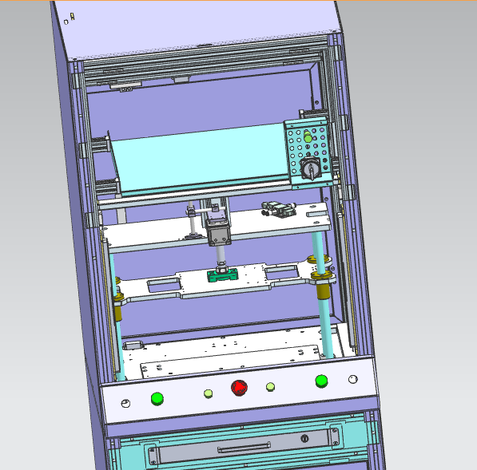Click the oval handle cutout on base plate

(133, 346)
